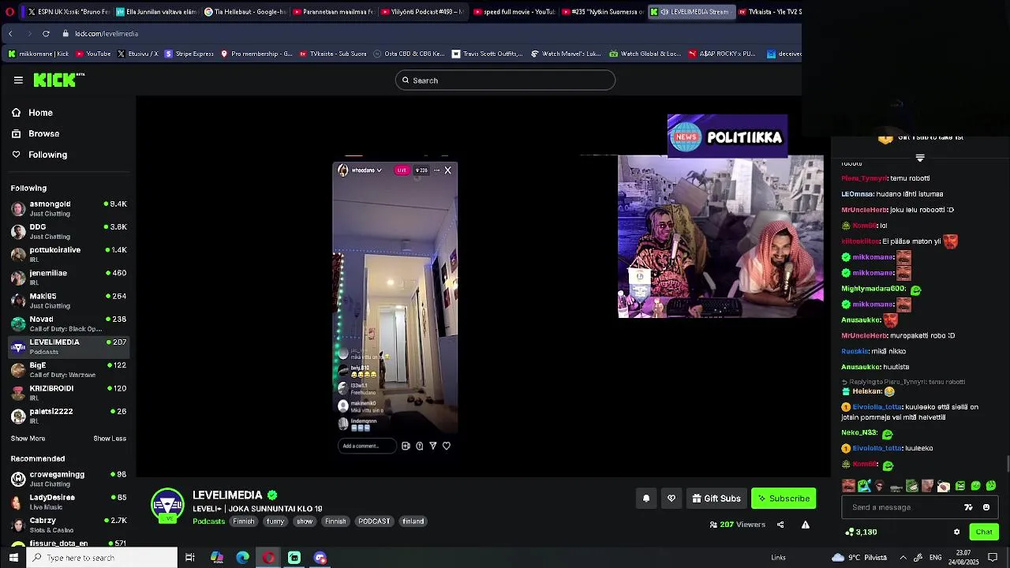The width and height of the screenshot is (1010, 568).
Task: Show hidden tray icons chevron
Action: (903, 558)
